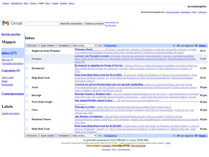Open Vertalen in the top navigation
Image resolution: width=209 pixels, height=157 pixels.
(x=63, y=3)
